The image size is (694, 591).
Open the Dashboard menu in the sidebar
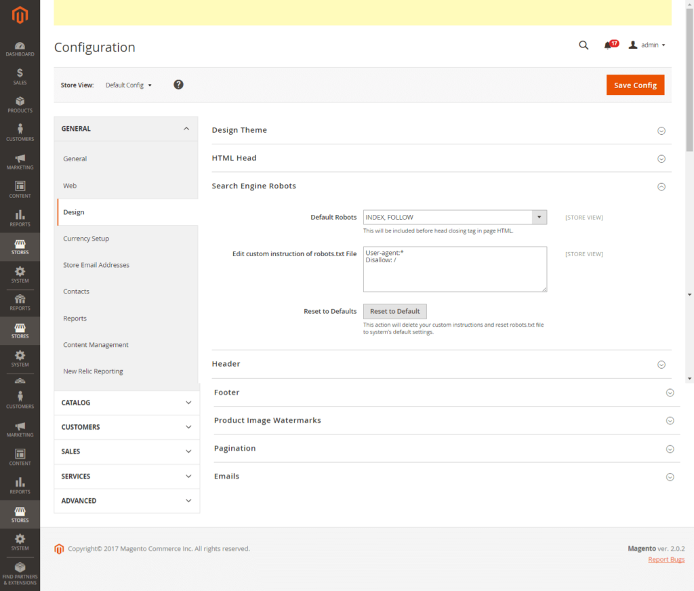[20, 49]
